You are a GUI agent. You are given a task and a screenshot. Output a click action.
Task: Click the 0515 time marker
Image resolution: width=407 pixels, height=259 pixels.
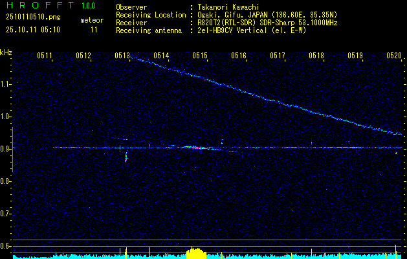(200, 55)
